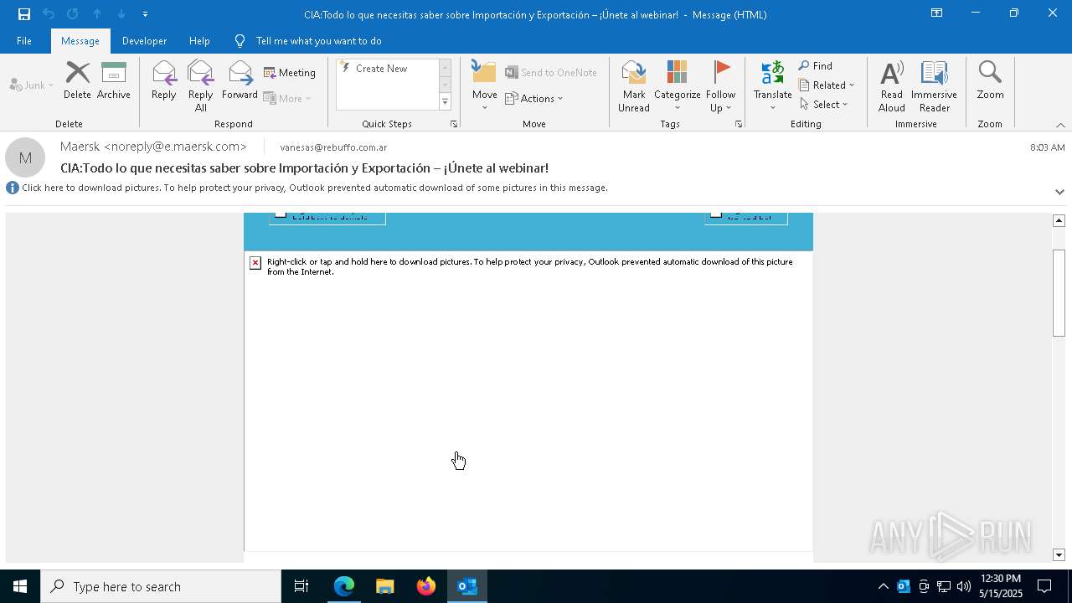Open the Select dropdown
Image resolution: width=1072 pixels, height=603 pixels.
824,105
